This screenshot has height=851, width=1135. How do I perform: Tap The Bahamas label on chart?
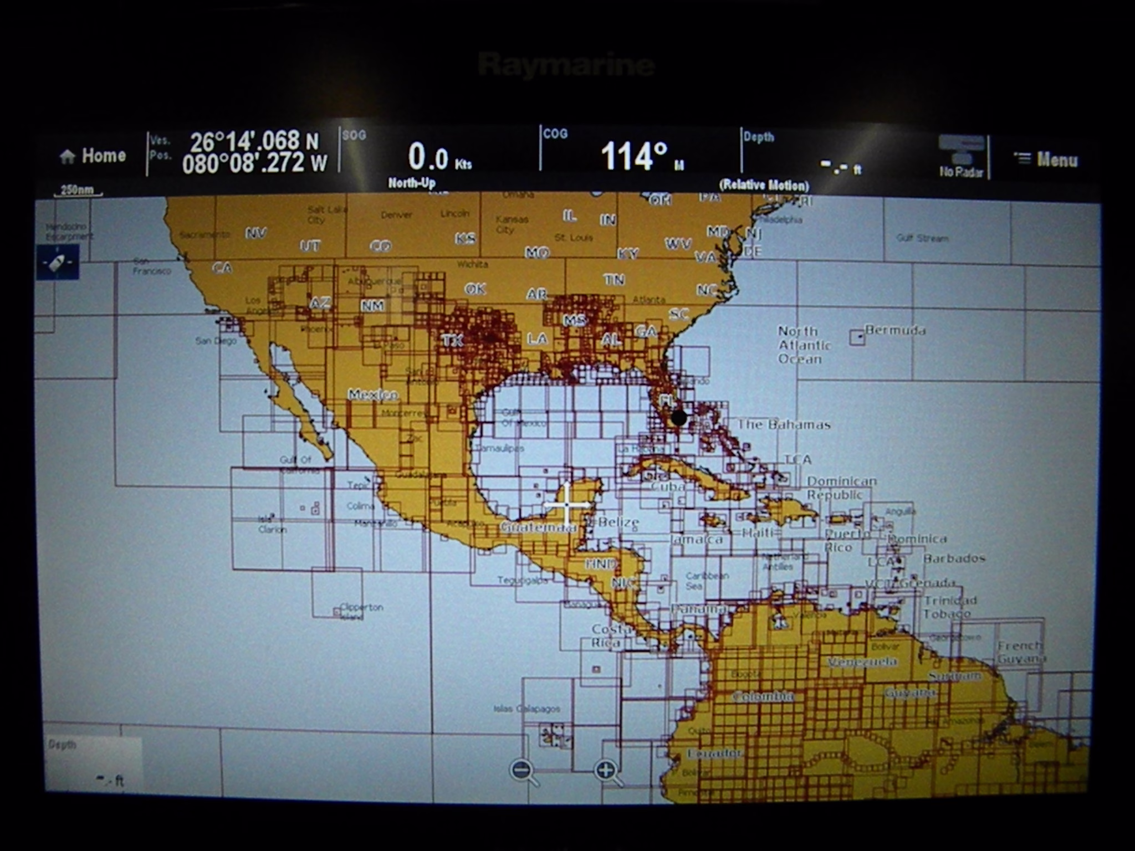pos(784,425)
